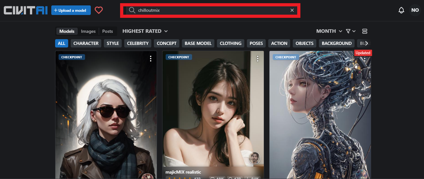Select the BASE MODEL category chip
The height and width of the screenshot is (179, 424).
click(x=198, y=43)
